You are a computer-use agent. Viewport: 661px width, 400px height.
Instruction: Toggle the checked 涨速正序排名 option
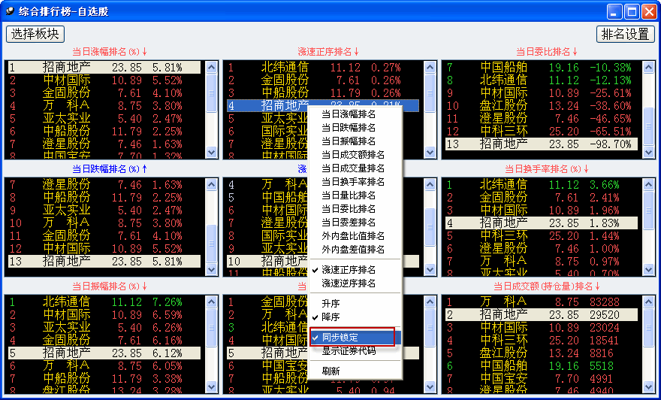click(x=349, y=270)
